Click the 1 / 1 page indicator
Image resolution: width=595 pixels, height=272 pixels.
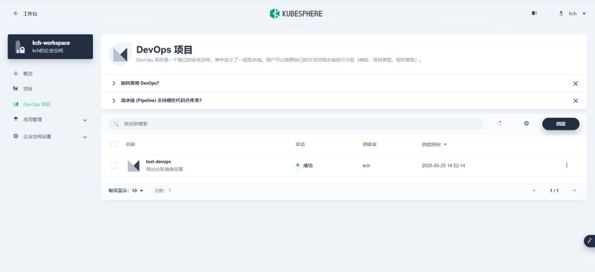coord(554,191)
